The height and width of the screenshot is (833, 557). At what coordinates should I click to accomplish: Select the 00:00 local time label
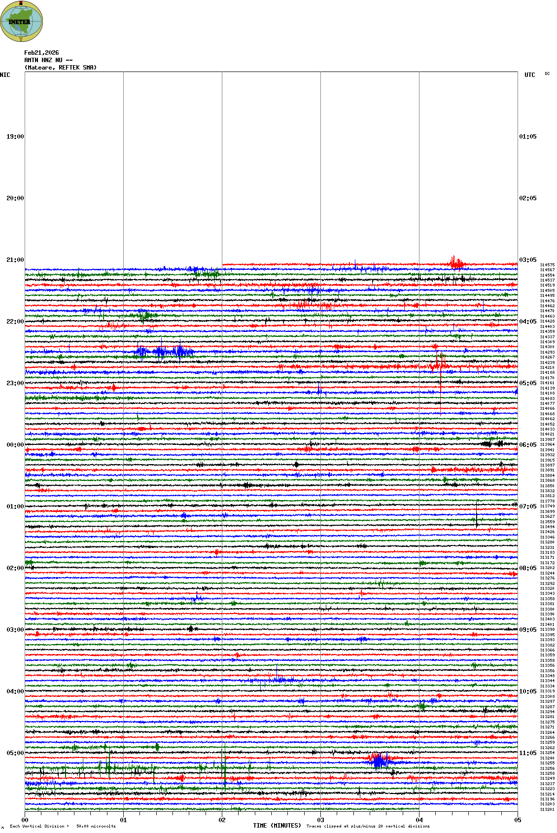[15, 445]
